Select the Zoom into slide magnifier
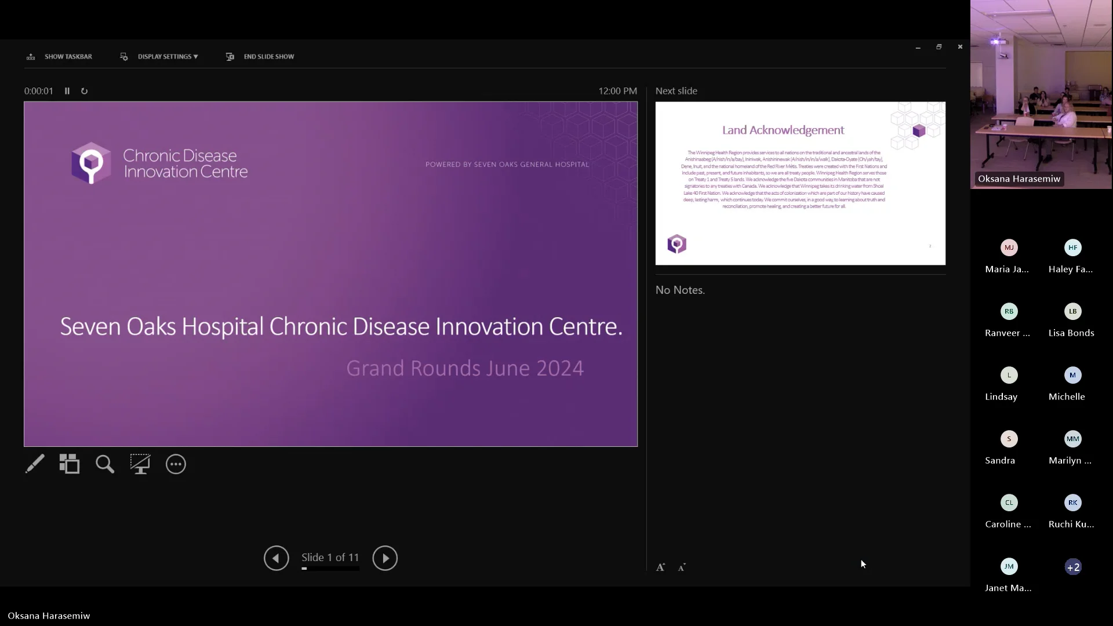This screenshot has height=626, width=1113. point(104,464)
